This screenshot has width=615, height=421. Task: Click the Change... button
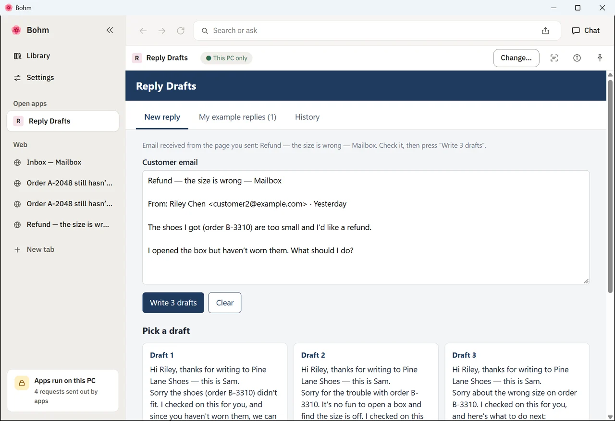tap(516, 58)
